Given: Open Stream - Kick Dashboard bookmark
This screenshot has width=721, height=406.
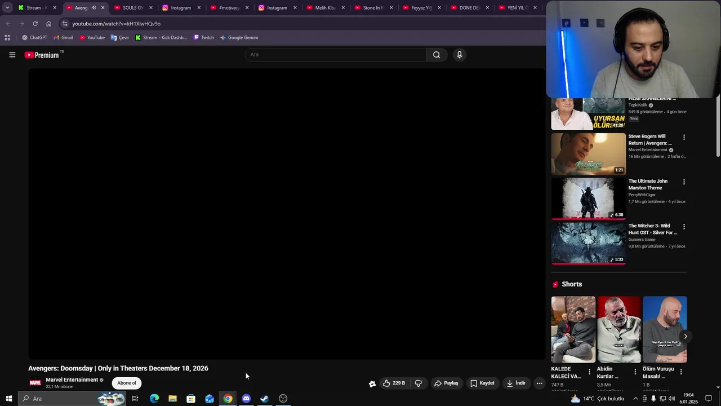Looking at the screenshot, I should (x=161, y=38).
